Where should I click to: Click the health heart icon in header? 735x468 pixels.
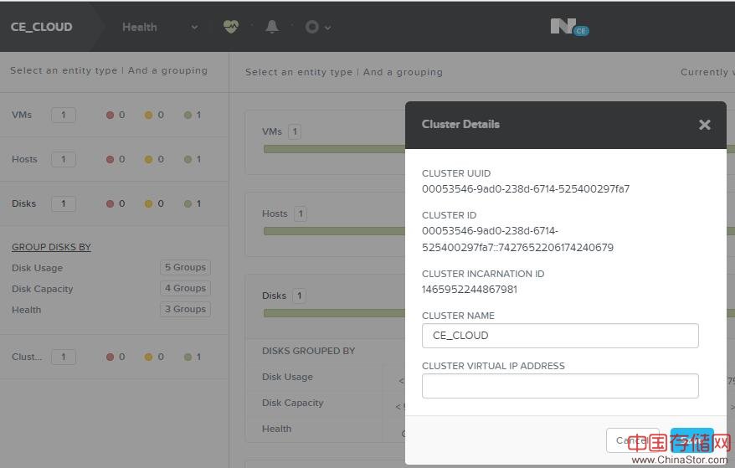pyautogui.click(x=231, y=27)
